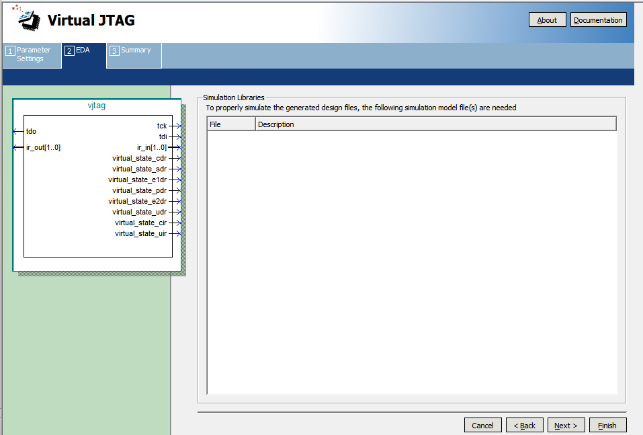Image resolution: width=643 pixels, height=435 pixels.
Task: Select the virtual_state_sdr port label
Action: [x=140, y=169]
